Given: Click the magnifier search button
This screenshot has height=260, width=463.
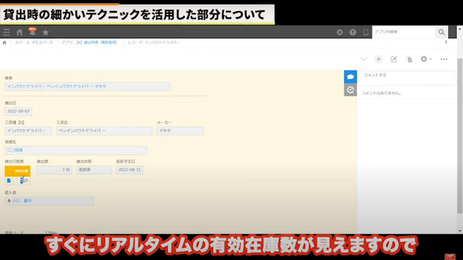Looking at the screenshot, I should pos(442,32).
